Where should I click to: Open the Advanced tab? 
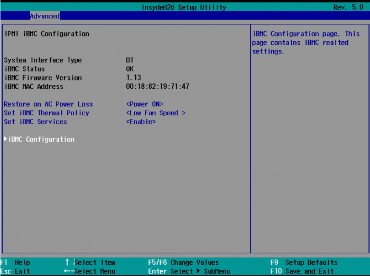(x=44, y=16)
